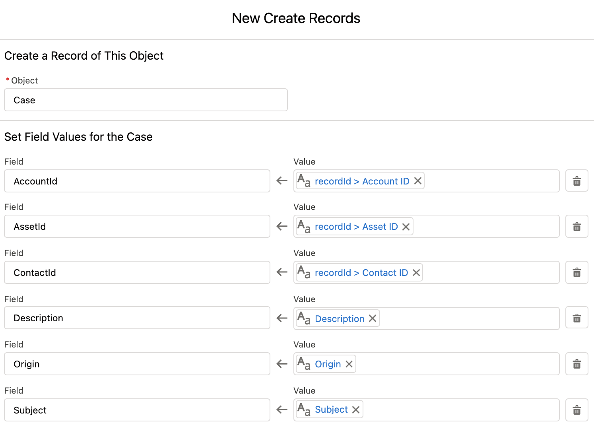The image size is (594, 427).
Task: Open the Object combobox showing Case
Action: (x=146, y=100)
